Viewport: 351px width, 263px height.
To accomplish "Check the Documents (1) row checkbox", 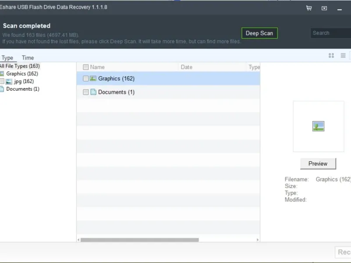I will (86, 92).
